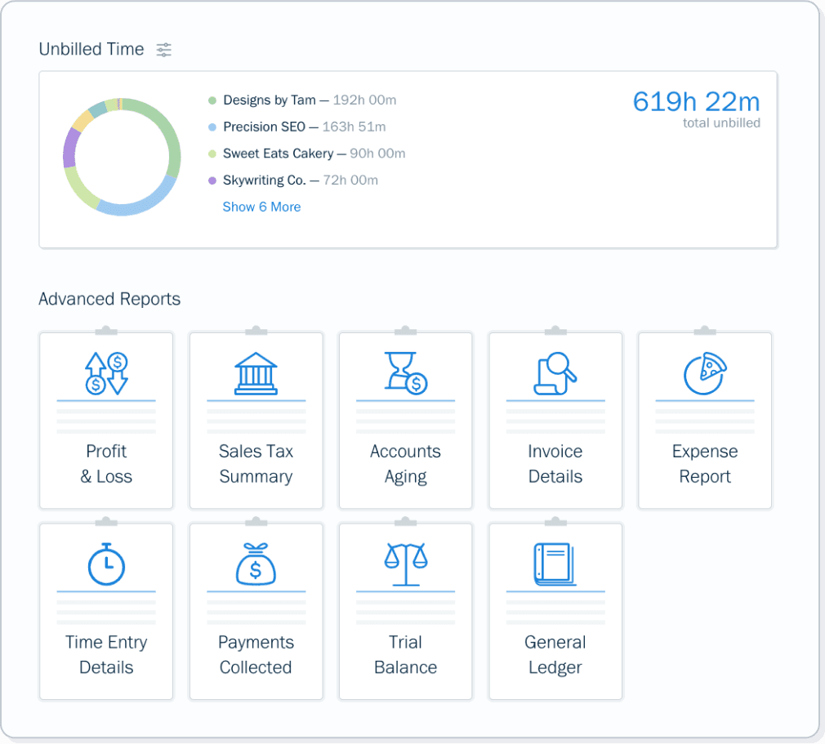Click the Sweet Eats Cakery legend entry

click(278, 154)
